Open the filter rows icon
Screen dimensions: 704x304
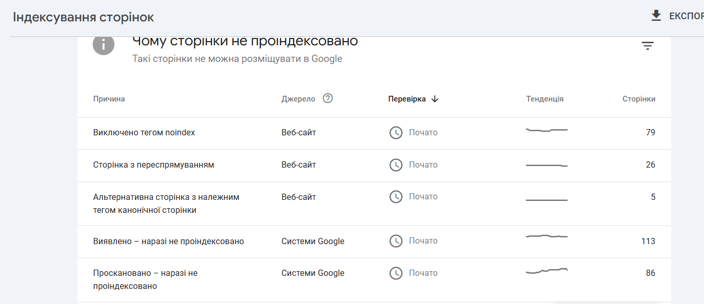tap(647, 46)
